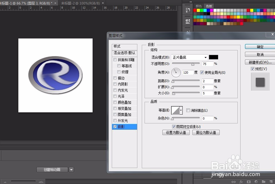275x184 pixels.
Task: Click the 不透明度 slider handle
Action: coord(193,64)
